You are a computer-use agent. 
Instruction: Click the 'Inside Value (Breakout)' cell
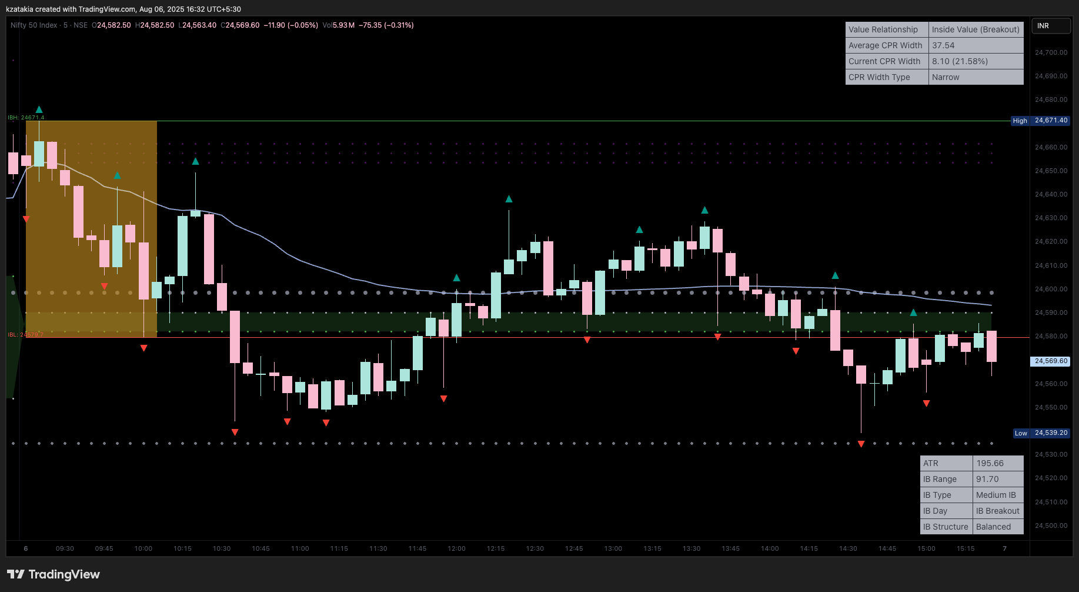tap(976, 29)
